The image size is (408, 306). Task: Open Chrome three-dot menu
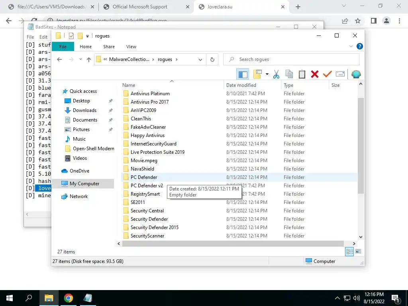(399, 21)
